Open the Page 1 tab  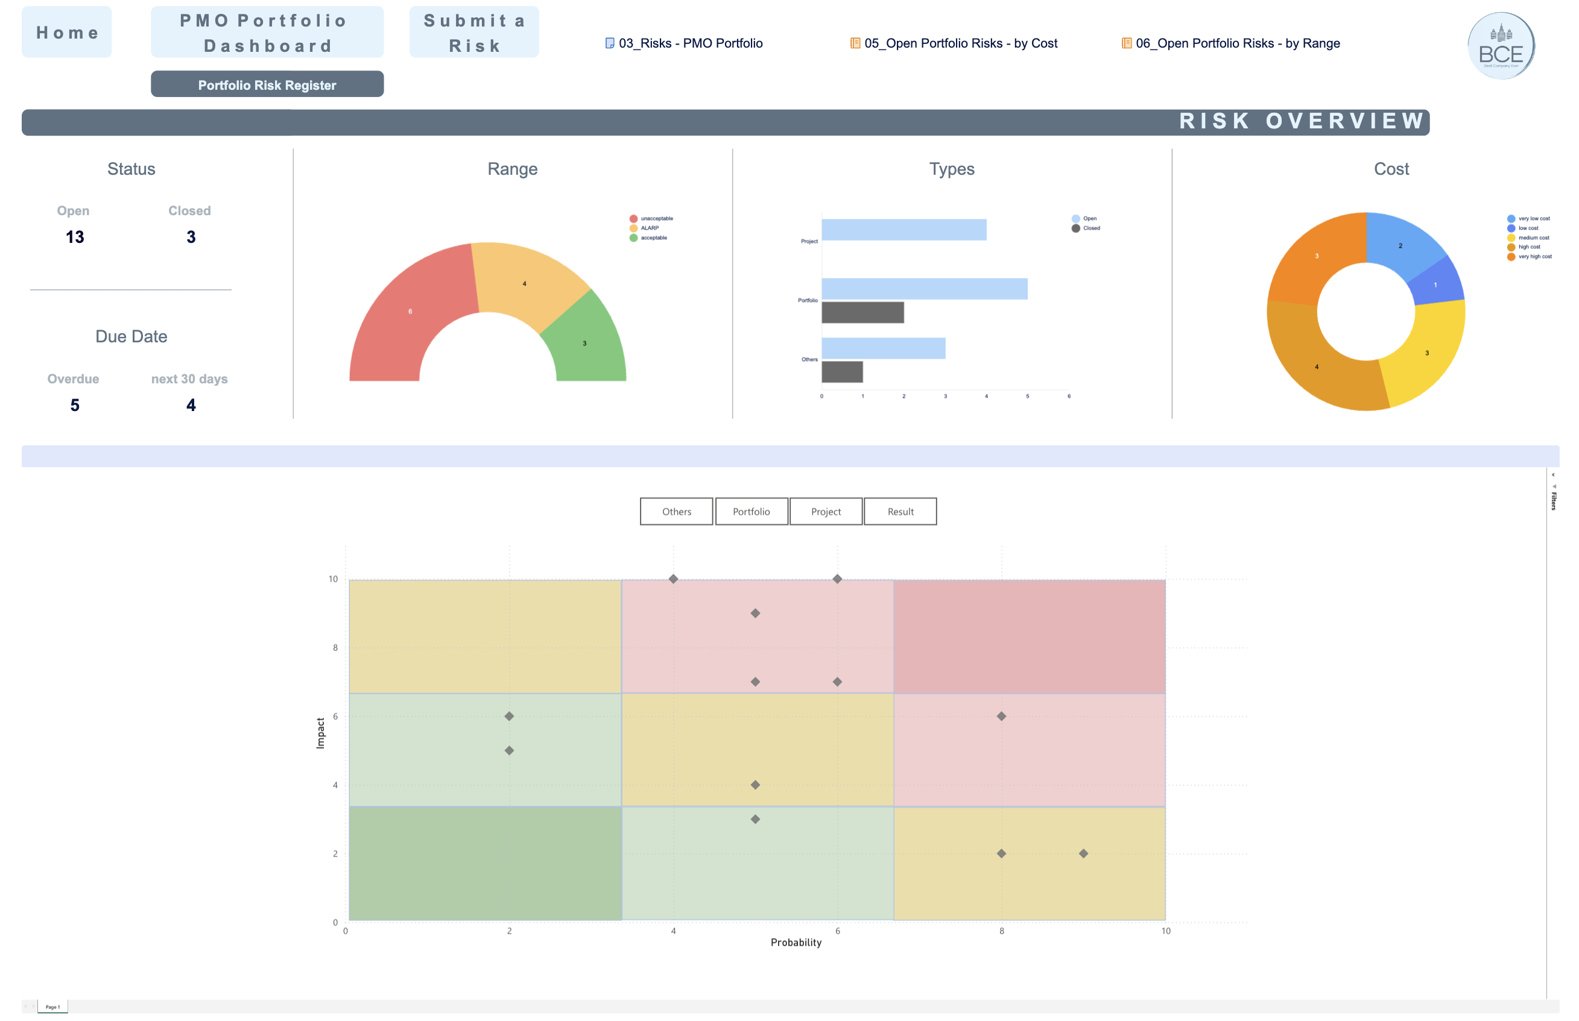coord(53,1007)
